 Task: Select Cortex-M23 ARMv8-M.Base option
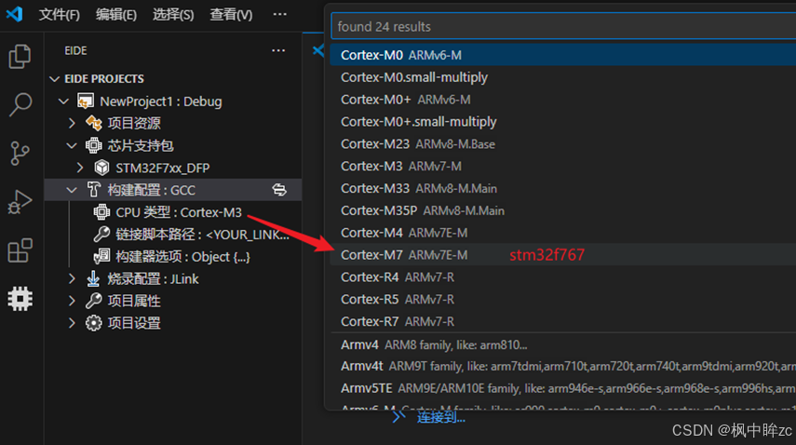563,144
